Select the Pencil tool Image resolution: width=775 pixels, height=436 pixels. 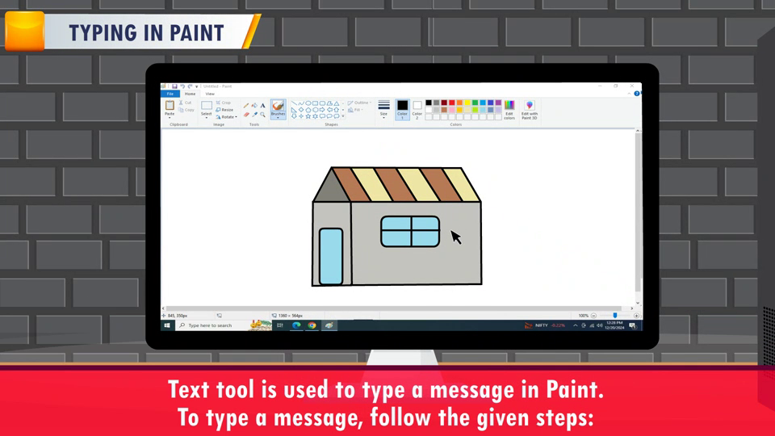click(246, 105)
